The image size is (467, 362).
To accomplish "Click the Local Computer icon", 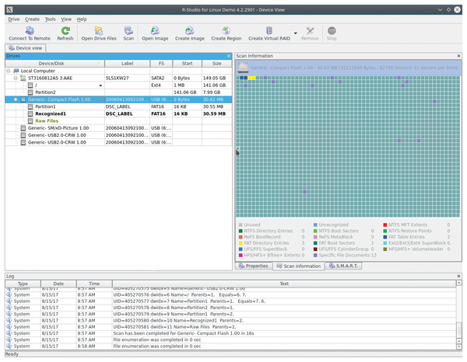I will point(16,71).
